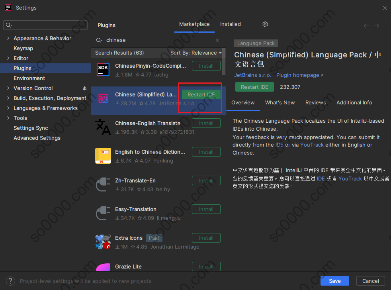Switch to the Installed tab
Viewport: 391px width, 290px height.
[231, 24]
